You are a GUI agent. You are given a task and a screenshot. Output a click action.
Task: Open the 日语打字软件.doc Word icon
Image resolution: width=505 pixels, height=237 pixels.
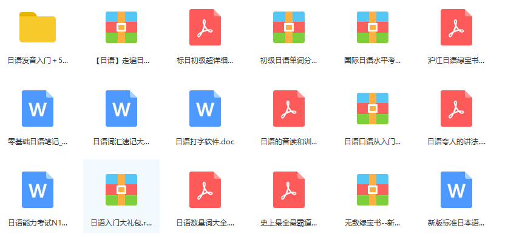(205, 108)
